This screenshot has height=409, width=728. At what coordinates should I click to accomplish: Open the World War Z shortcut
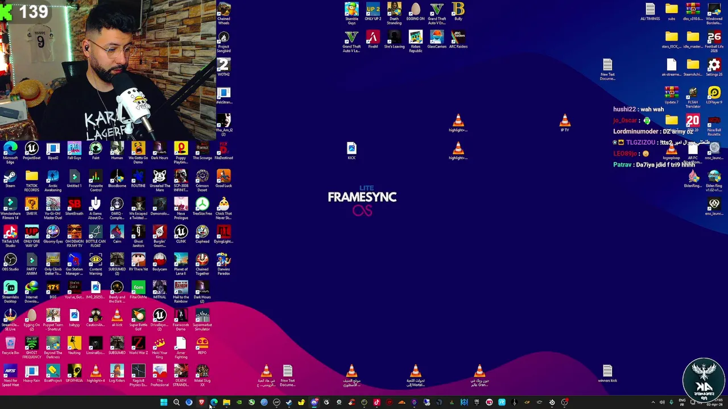coord(138,346)
